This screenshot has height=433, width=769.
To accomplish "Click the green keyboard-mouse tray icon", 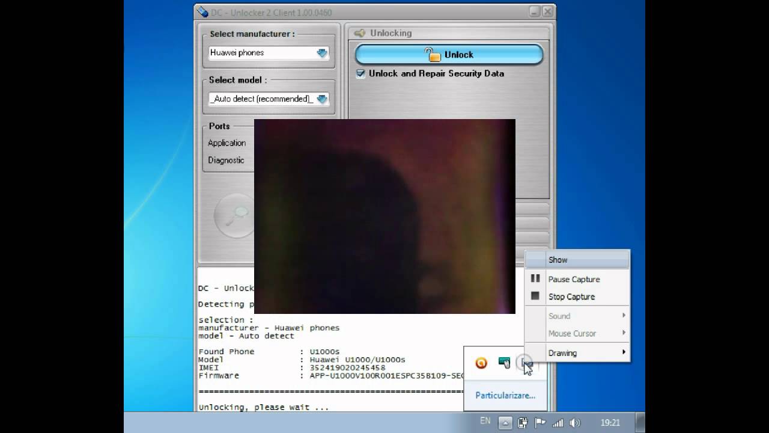I will coord(504,363).
